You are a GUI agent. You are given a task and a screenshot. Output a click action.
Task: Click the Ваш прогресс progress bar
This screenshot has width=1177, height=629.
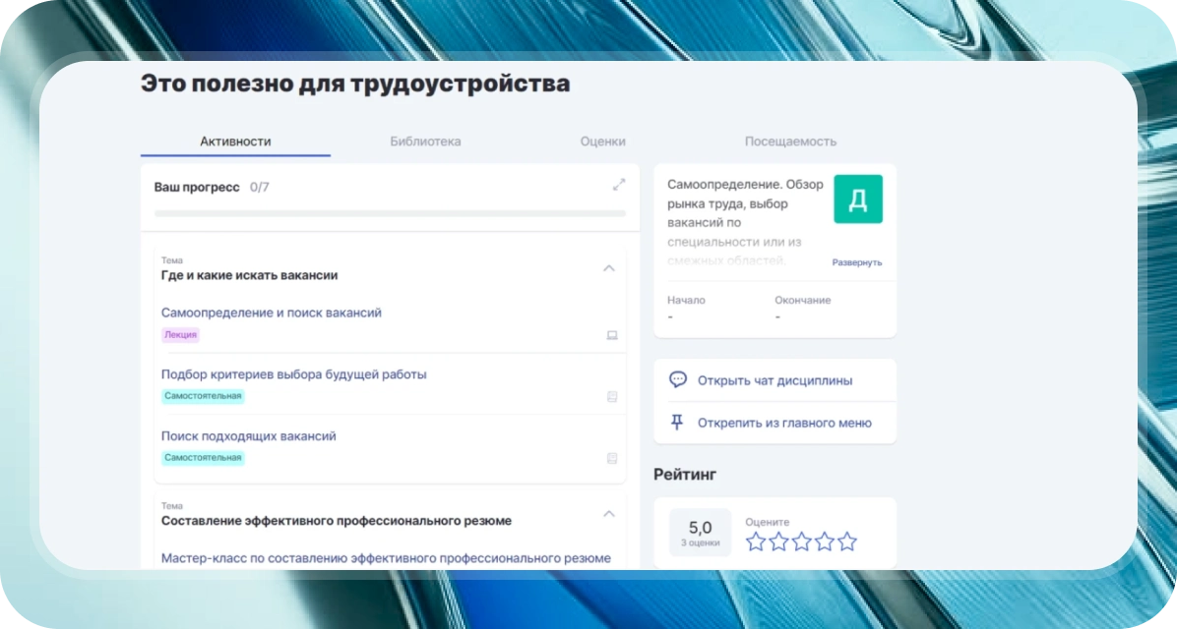point(390,213)
